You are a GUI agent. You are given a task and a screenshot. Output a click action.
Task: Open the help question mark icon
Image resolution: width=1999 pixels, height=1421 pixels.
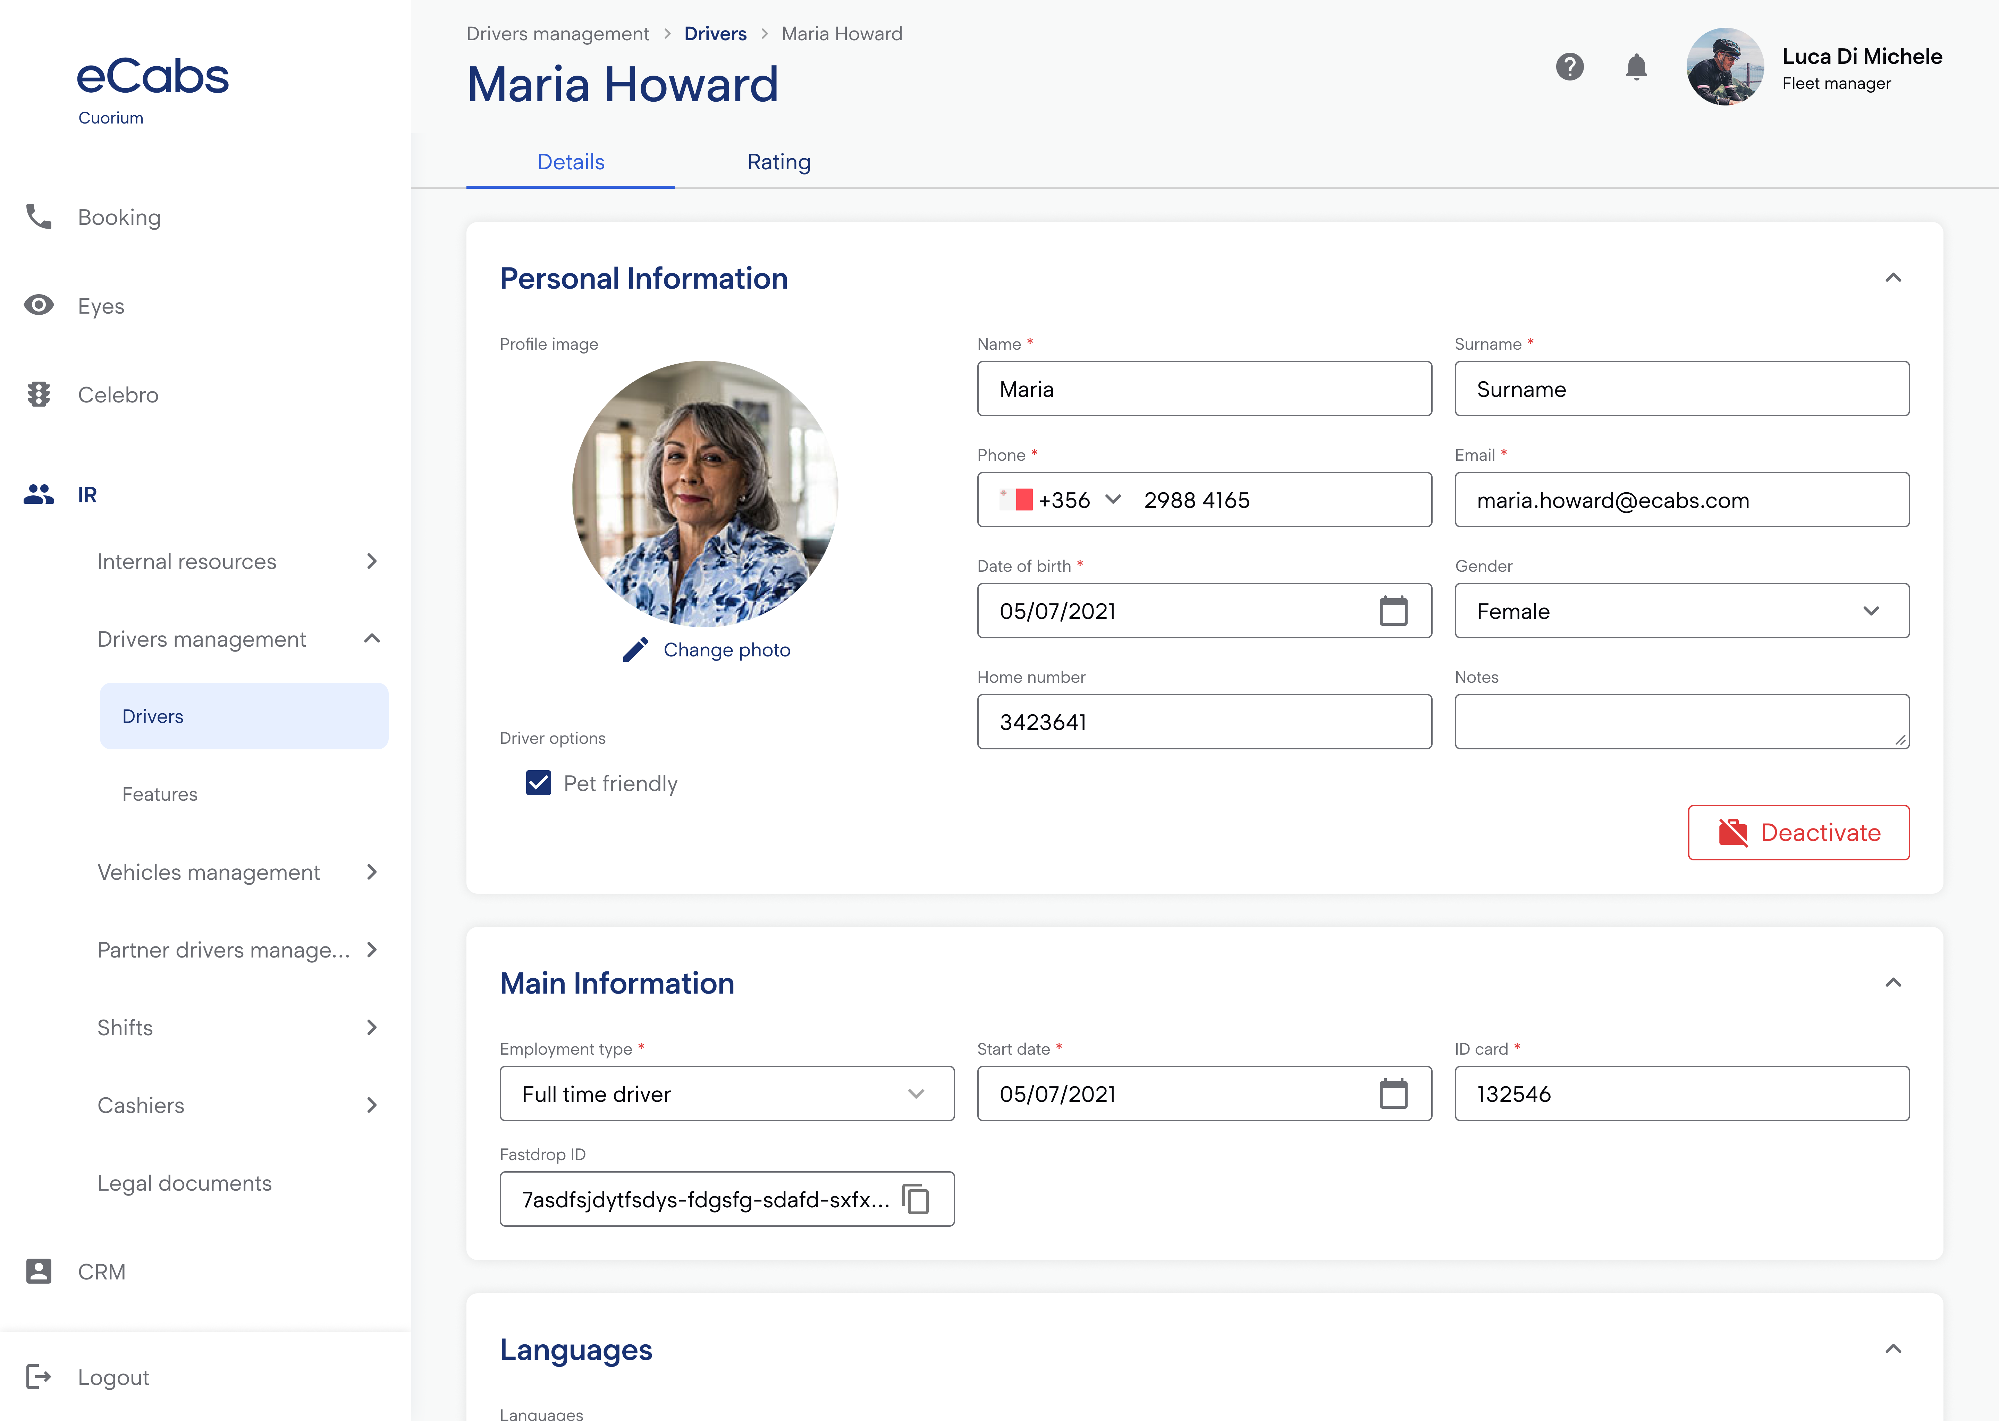(x=1569, y=67)
